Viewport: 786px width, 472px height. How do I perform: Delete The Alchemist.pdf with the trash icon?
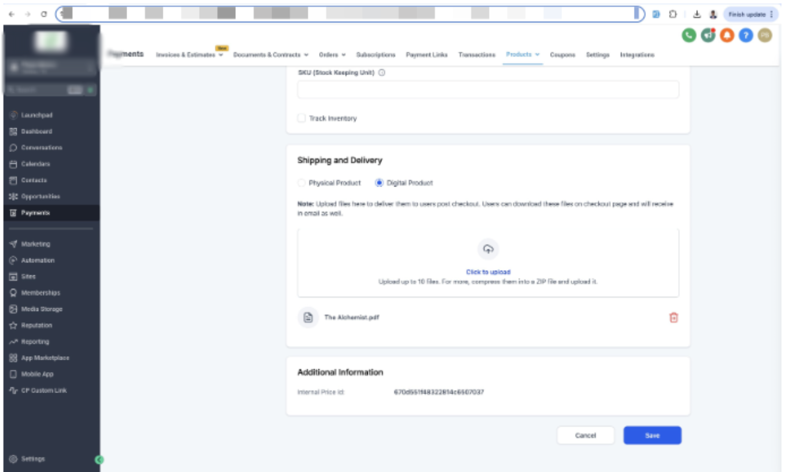[x=673, y=317]
